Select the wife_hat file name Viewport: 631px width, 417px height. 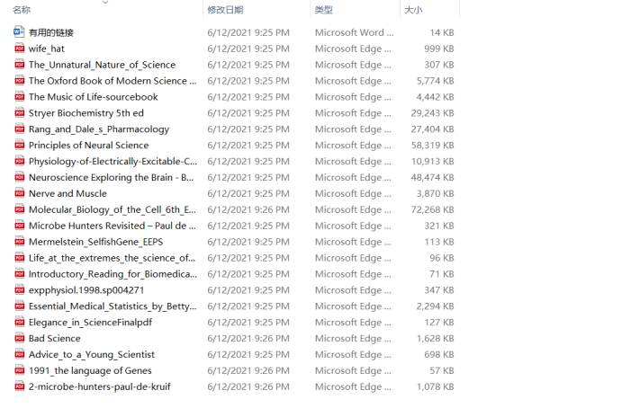(x=47, y=49)
